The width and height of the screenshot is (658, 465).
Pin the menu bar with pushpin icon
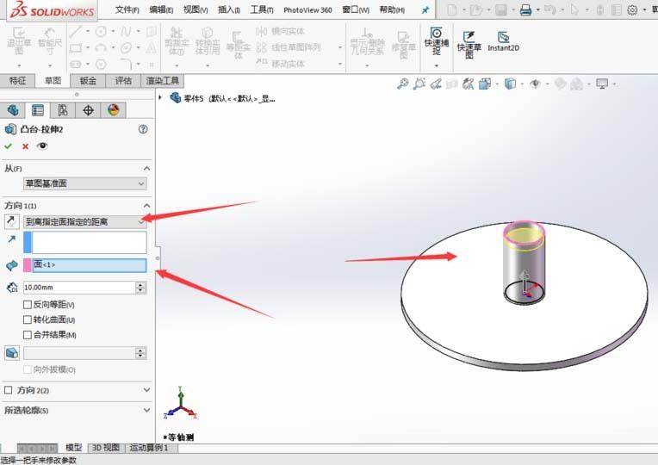tap(425, 10)
